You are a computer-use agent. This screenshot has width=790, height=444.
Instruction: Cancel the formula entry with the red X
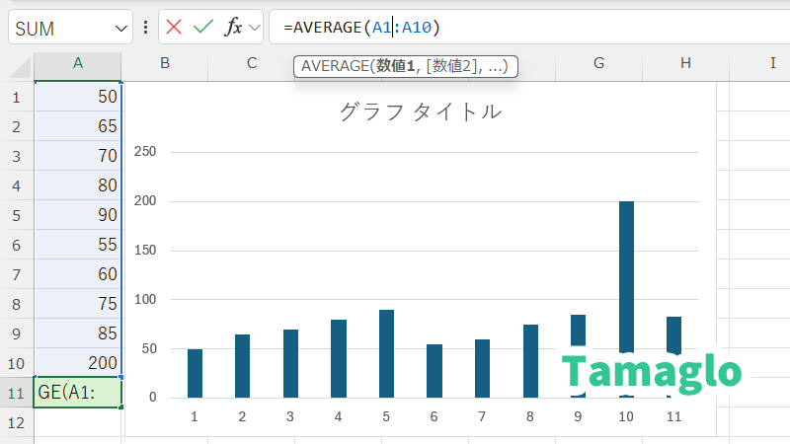tap(175, 27)
